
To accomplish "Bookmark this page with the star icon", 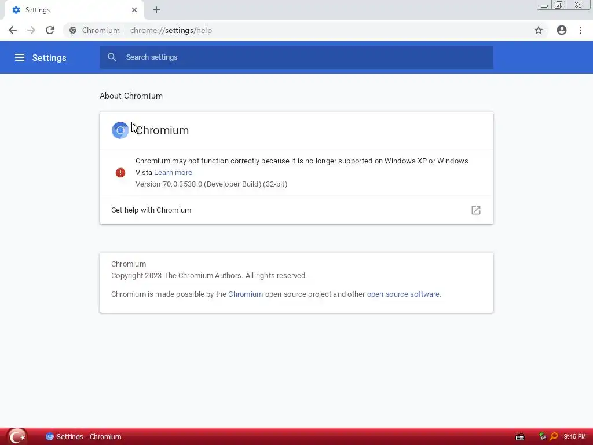I will [539, 30].
